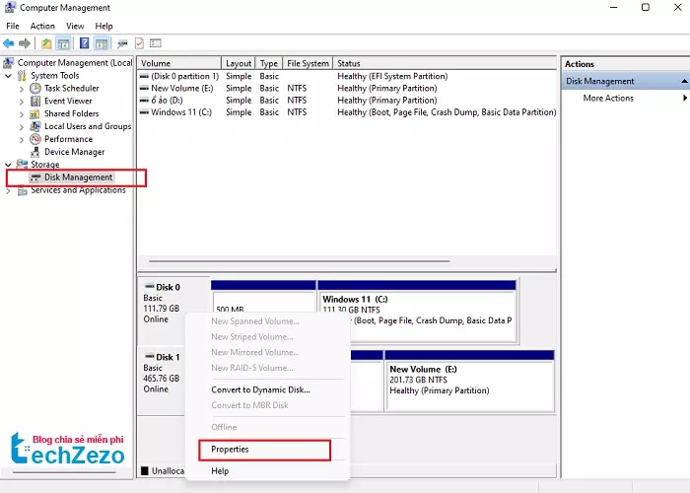Sort by the Layout column header
This screenshot has height=493, width=690.
pyautogui.click(x=239, y=63)
